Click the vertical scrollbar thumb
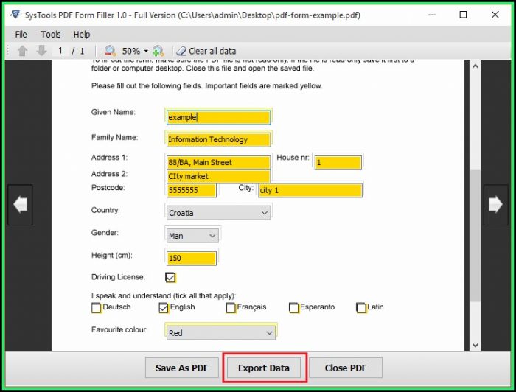The image size is (516, 392). click(x=475, y=236)
